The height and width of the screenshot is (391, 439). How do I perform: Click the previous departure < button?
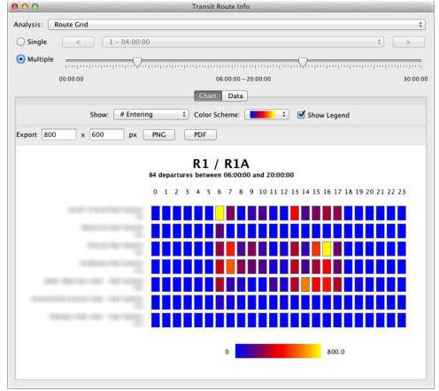78,42
